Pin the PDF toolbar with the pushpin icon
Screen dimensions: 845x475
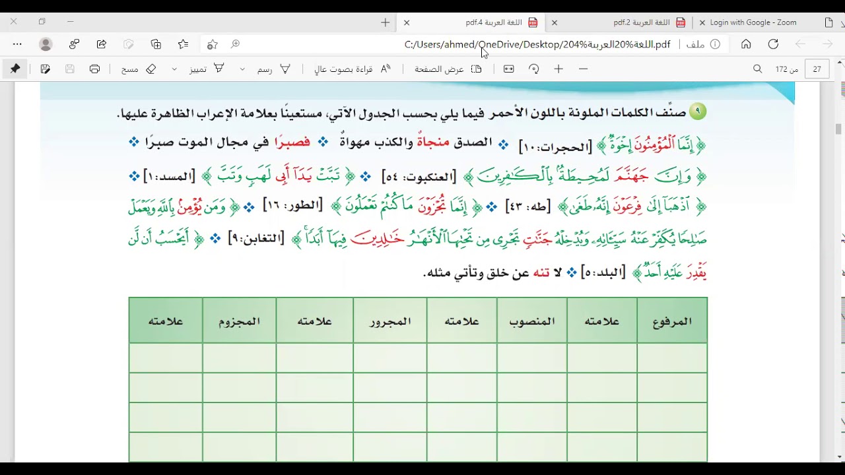(x=15, y=69)
